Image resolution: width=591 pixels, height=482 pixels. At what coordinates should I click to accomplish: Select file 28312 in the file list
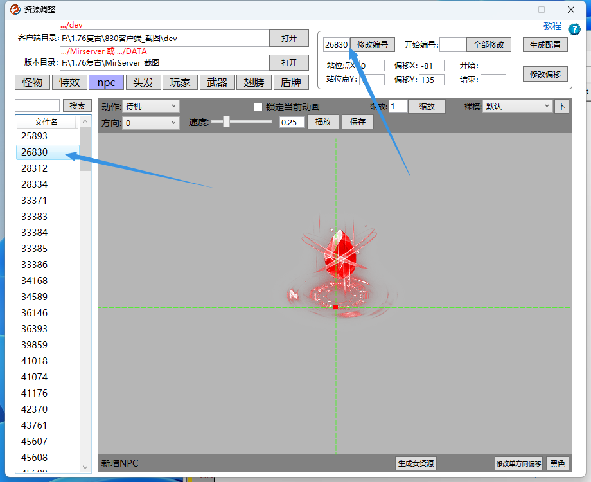pos(35,168)
